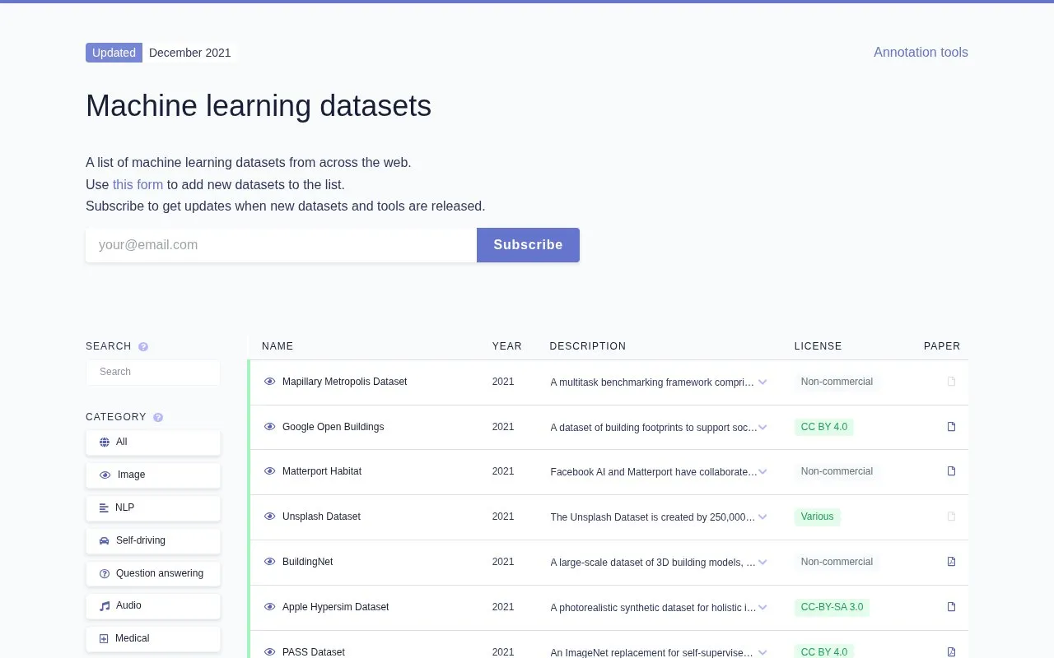
Task: Click CC BY 4.0 badge for PASS Dataset
Action: (824, 651)
